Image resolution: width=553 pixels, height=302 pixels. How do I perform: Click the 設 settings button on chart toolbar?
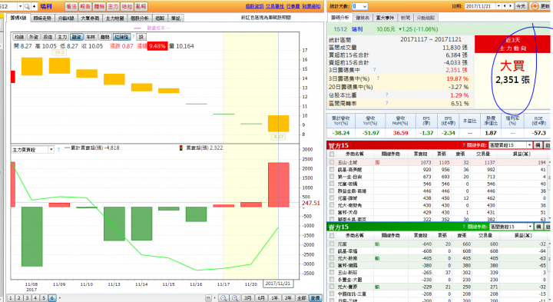pyautogui.click(x=141, y=37)
